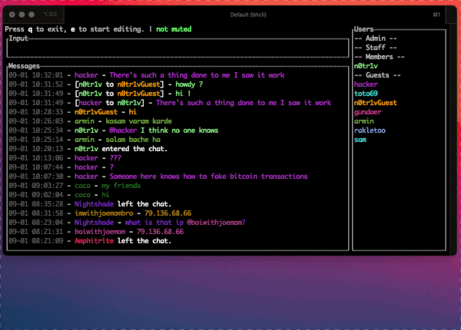The width and height of the screenshot is (461, 330).
Task: Click rakletoo in the Users list
Action: 369,130
